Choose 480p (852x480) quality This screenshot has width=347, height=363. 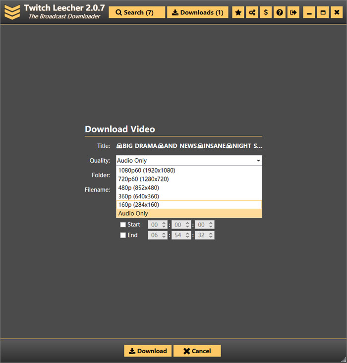(x=189, y=188)
